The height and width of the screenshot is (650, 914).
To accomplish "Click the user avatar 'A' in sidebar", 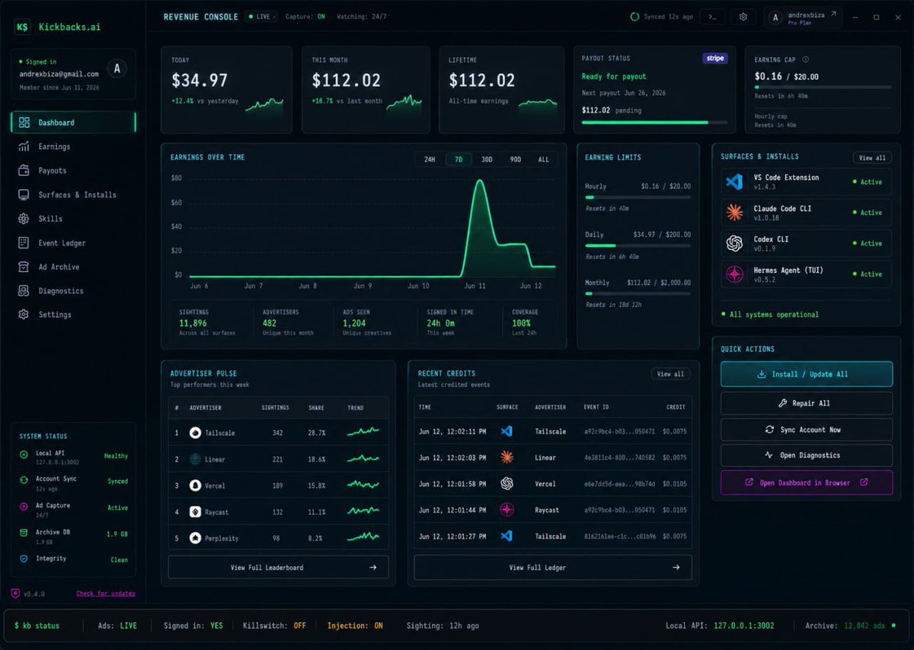I will (x=117, y=69).
